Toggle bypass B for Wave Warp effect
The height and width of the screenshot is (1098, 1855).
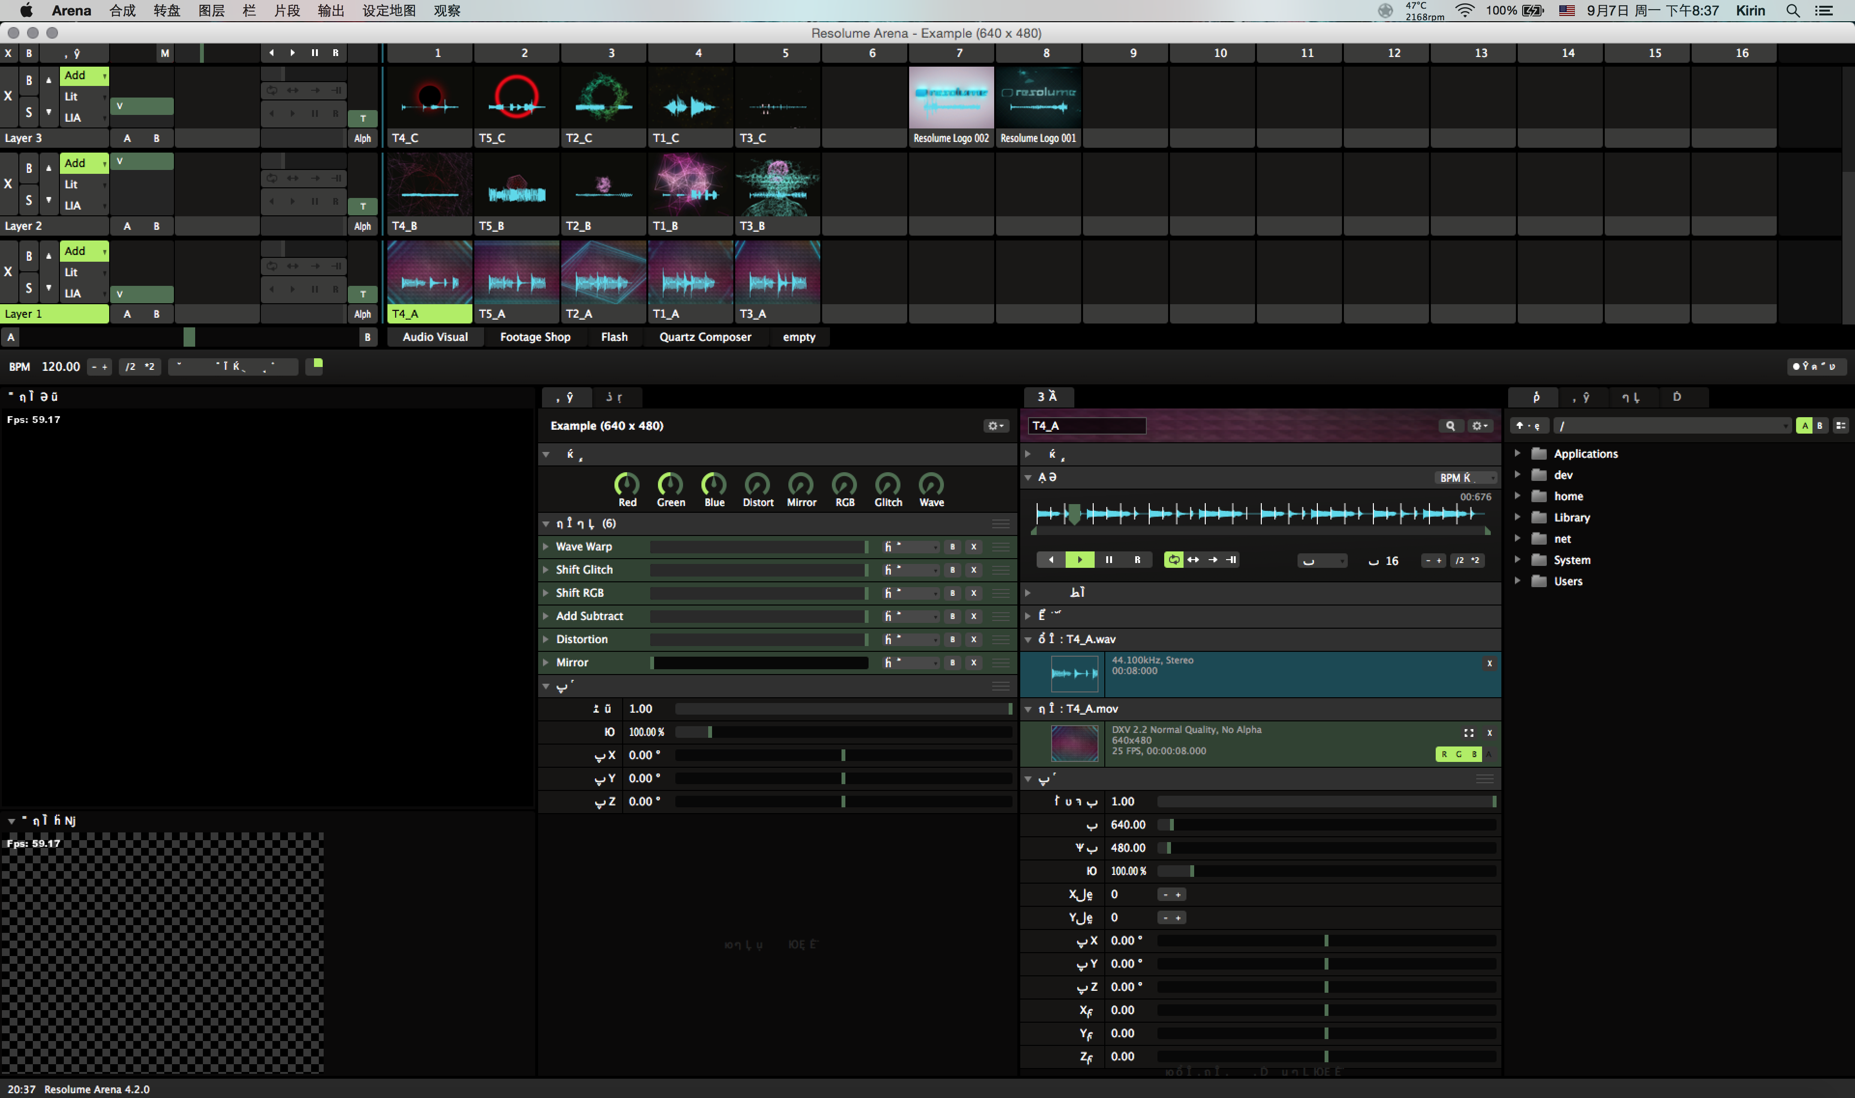tap(952, 547)
